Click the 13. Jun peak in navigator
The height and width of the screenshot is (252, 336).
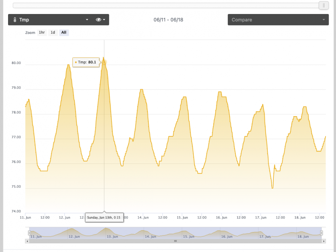[x=106, y=229]
